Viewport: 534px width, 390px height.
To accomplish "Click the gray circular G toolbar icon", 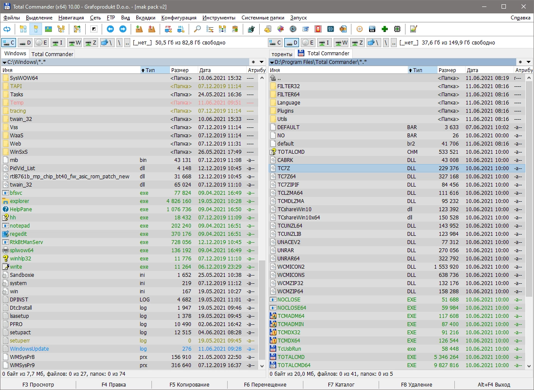I will click(x=293, y=29).
